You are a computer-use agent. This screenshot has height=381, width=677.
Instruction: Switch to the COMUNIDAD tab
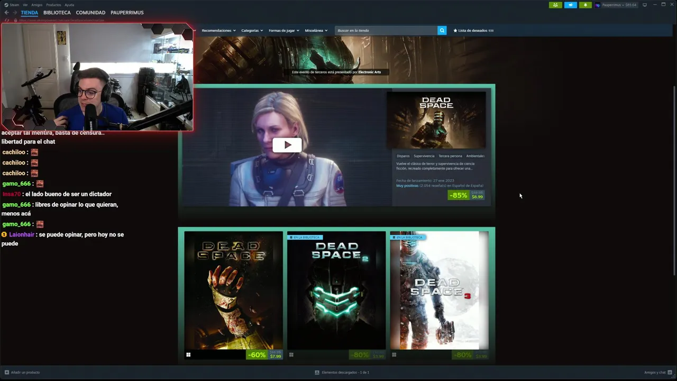(x=90, y=13)
